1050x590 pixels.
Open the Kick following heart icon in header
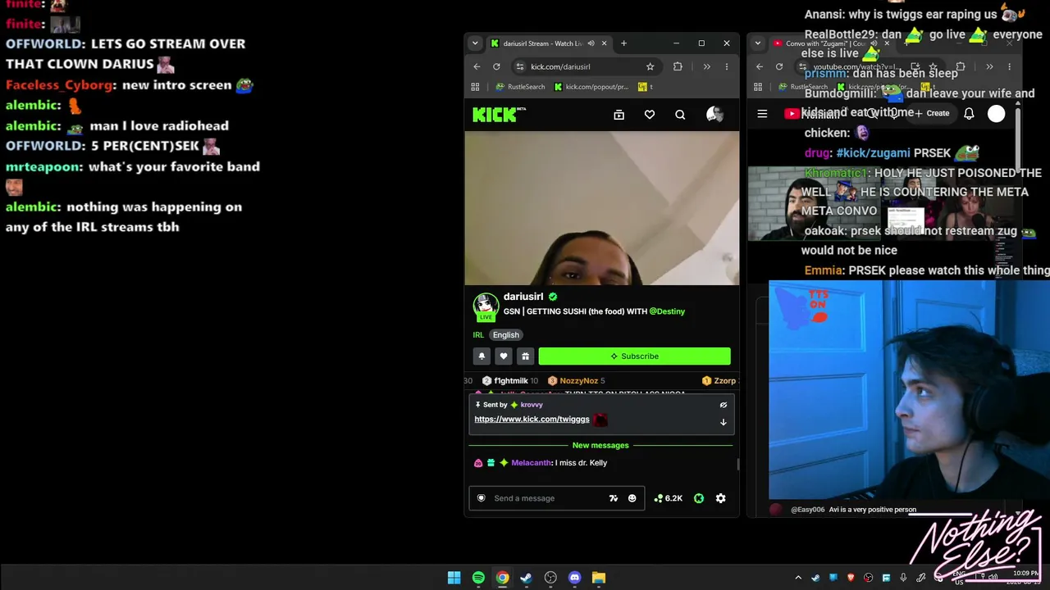pos(650,115)
